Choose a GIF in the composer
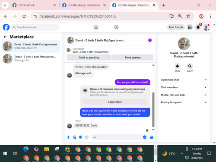216x162 pixels. pyautogui.click(x=87, y=137)
